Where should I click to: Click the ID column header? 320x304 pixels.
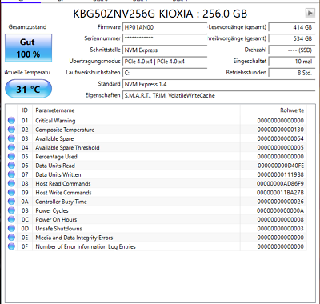point(25,110)
